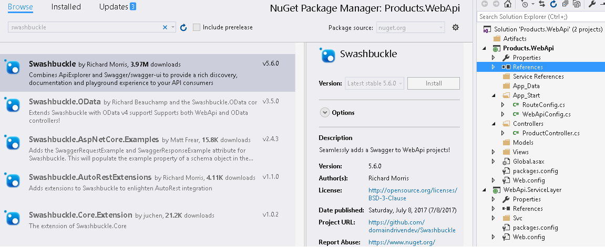The width and height of the screenshot is (605, 247).
Task: Open the Swashbuckle GitHub project URL
Action: 412,226
